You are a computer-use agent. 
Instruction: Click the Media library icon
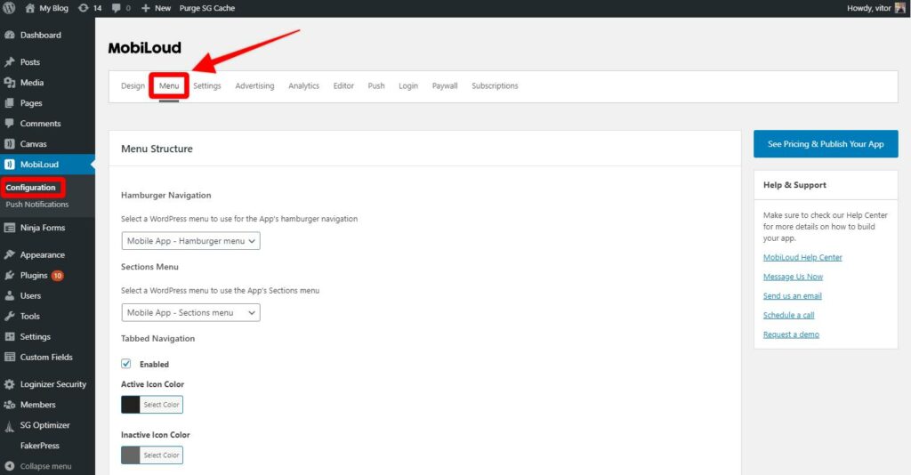(x=9, y=83)
